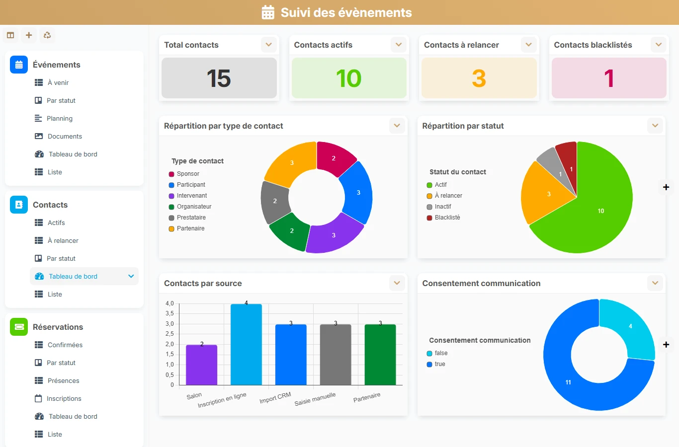Click the blue Événements calendar icon

click(19, 65)
